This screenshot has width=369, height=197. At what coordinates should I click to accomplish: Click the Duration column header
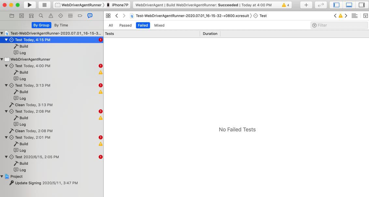[210, 34]
